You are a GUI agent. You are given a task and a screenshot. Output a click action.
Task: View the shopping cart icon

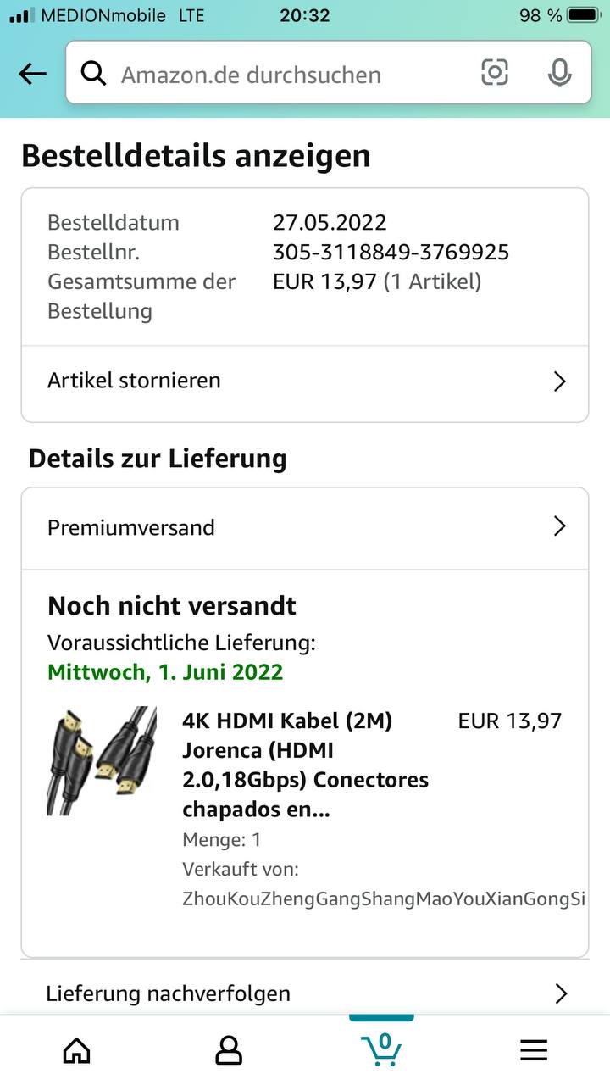pos(381,1048)
